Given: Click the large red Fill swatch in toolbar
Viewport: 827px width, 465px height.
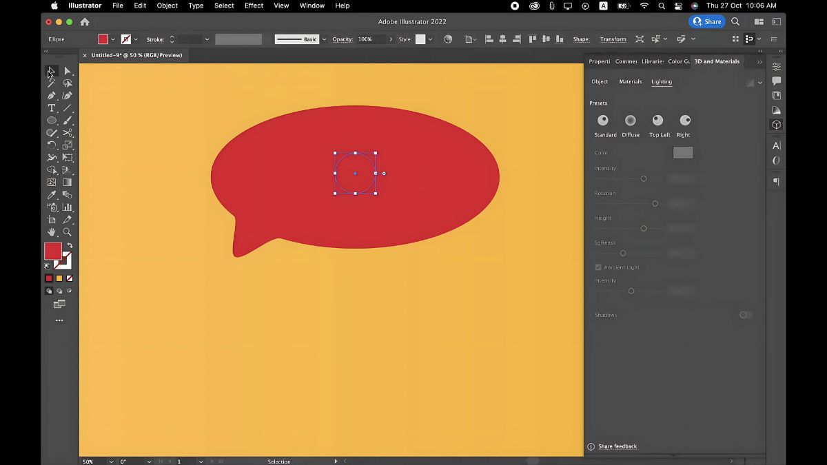Looking at the screenshot, I should [x=53, y=251].
